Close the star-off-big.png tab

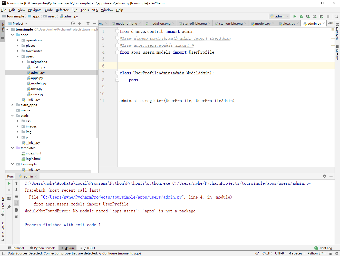(209, 23)
